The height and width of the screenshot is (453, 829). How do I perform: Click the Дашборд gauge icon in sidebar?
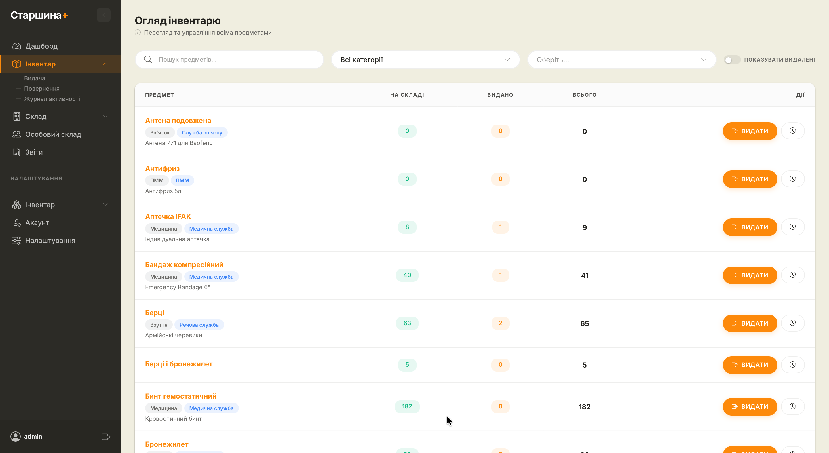tap(17, 46)
